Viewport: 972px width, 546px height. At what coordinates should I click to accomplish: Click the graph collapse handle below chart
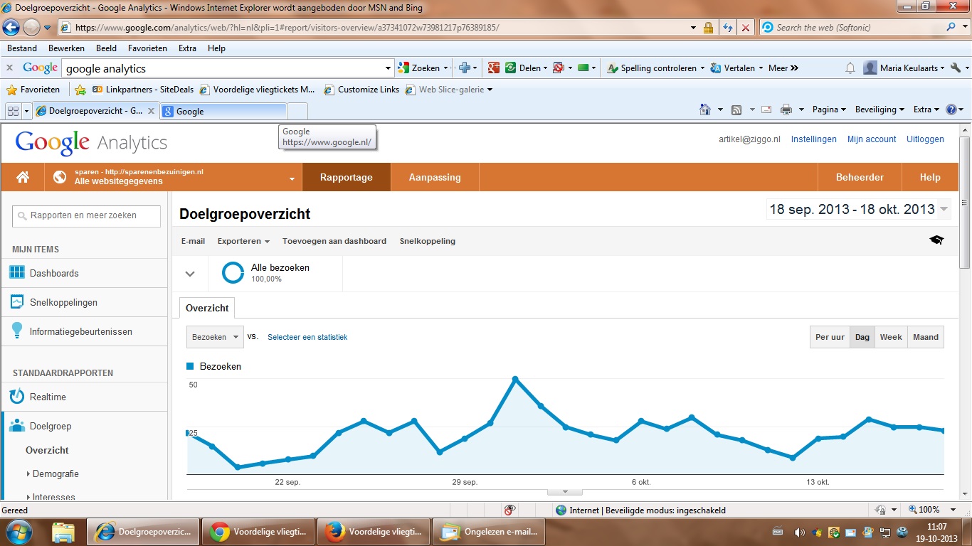coord(565,491)
